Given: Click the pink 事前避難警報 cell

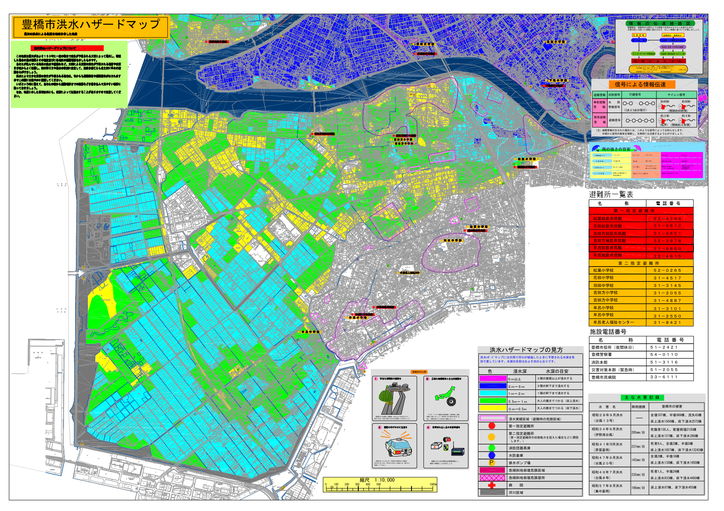Looking at the screenshot, I should 599,105.
